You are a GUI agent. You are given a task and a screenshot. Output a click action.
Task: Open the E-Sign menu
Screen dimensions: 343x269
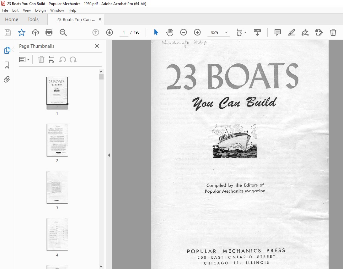(40, 10)
